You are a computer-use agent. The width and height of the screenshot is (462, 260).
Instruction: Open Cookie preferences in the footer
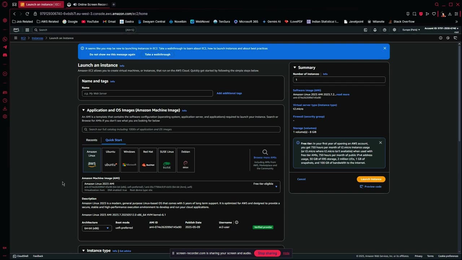pos(448,256)
